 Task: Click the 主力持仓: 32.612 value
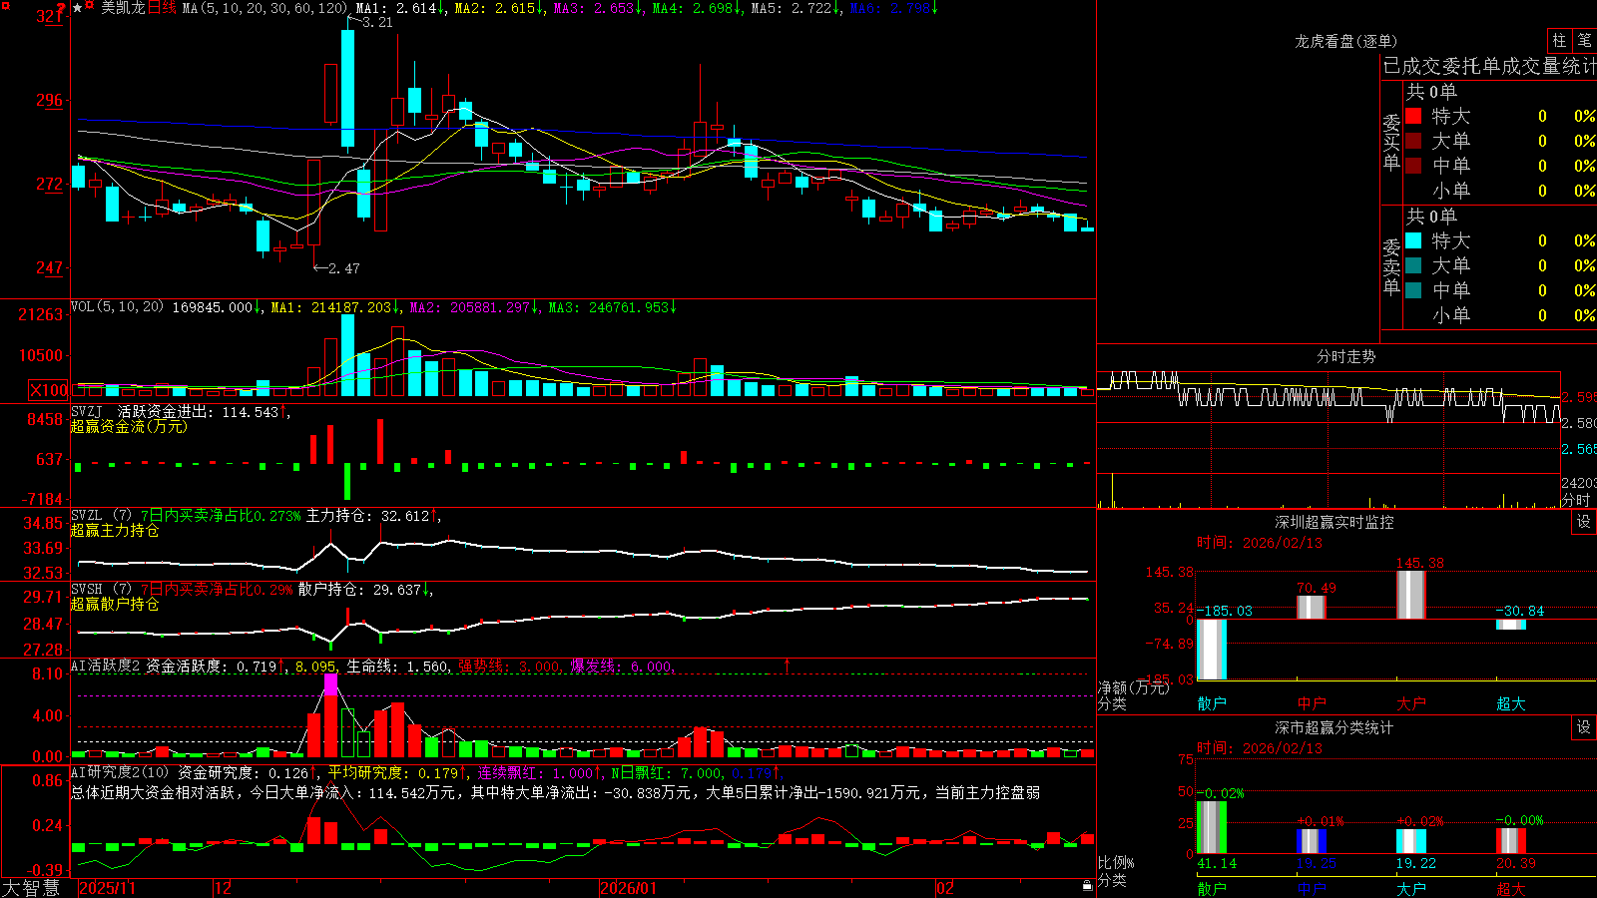pyautogui.click(x=367, y=516)
